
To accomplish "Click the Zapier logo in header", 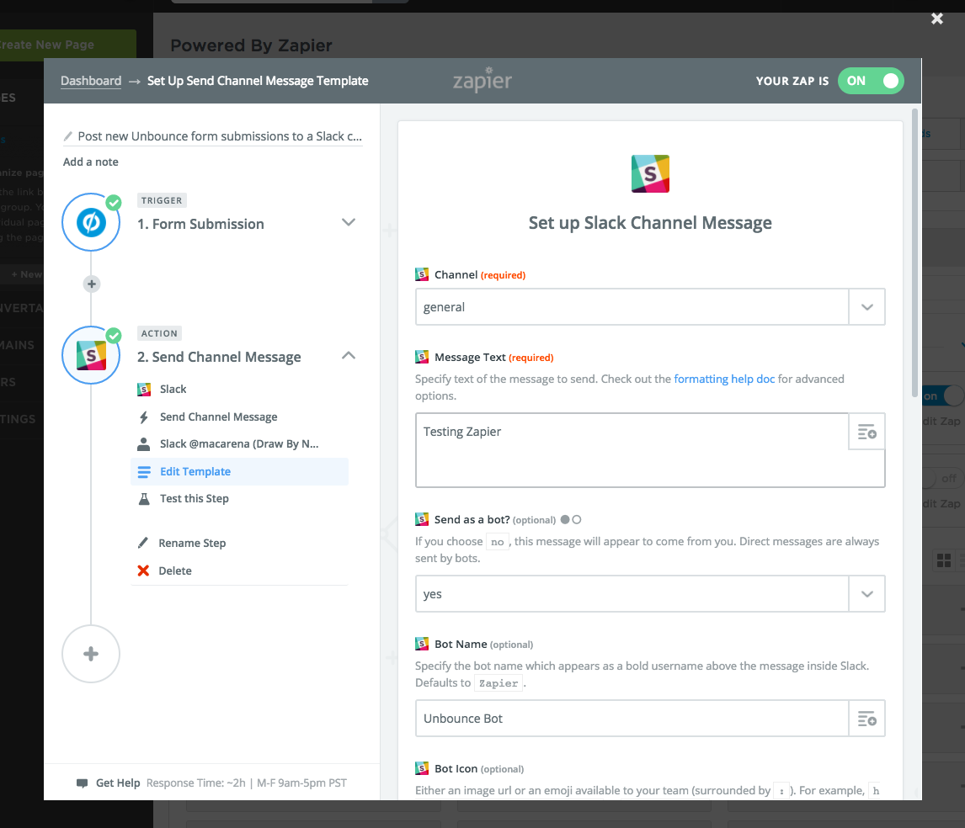I will click(482, 80).
